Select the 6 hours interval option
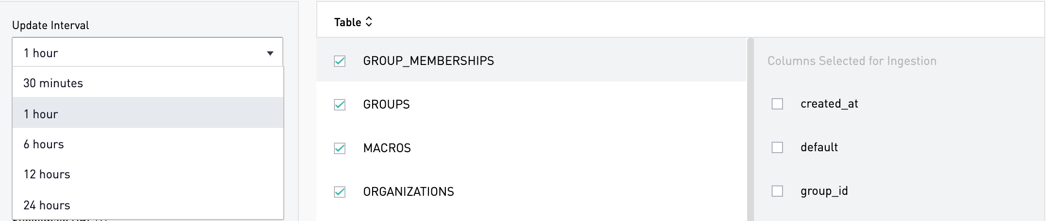Image resolution: width=1046 pixels, height=221 pixels. (148, 144)
